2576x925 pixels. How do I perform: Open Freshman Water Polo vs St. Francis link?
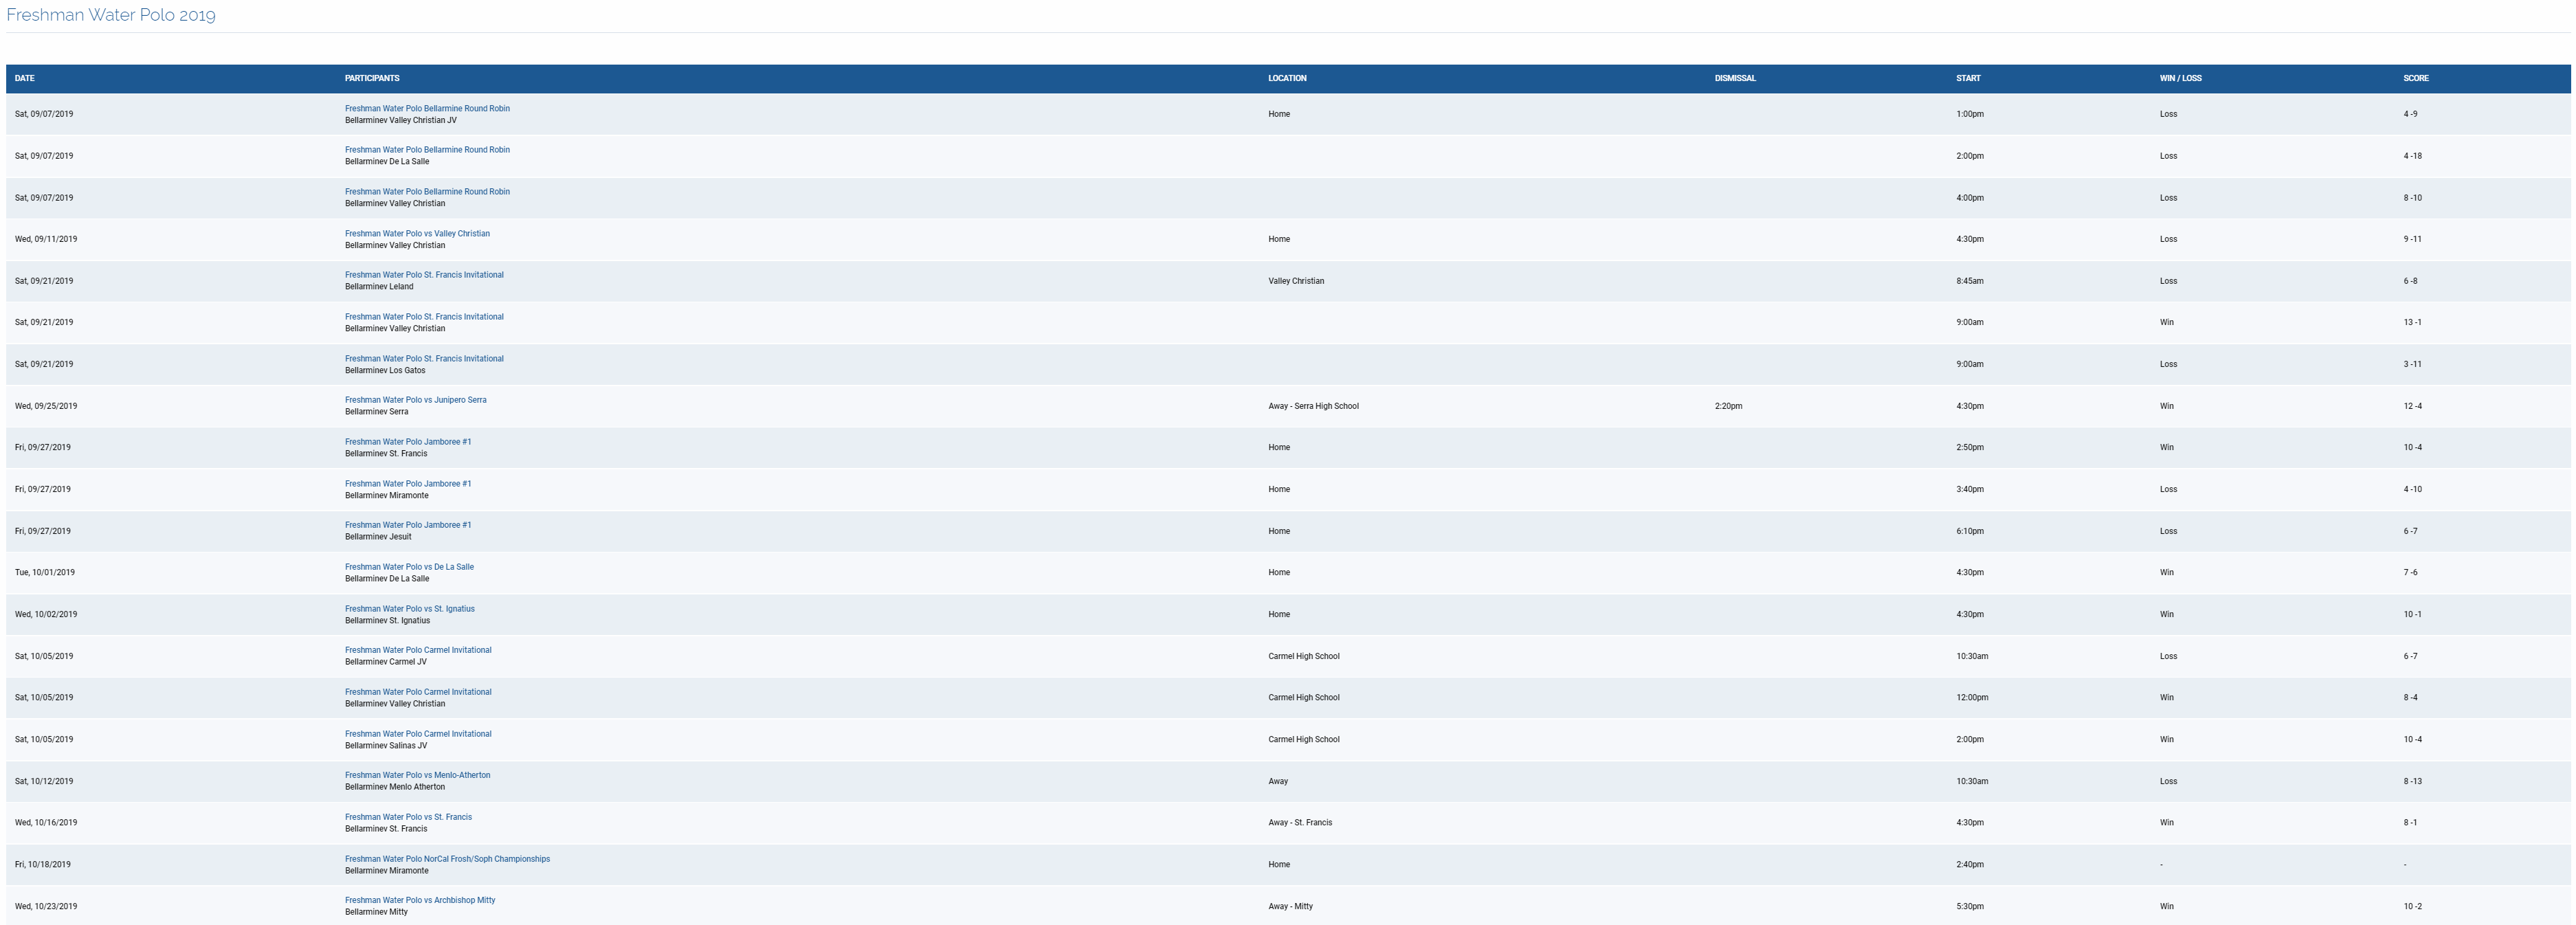point(408,817)
